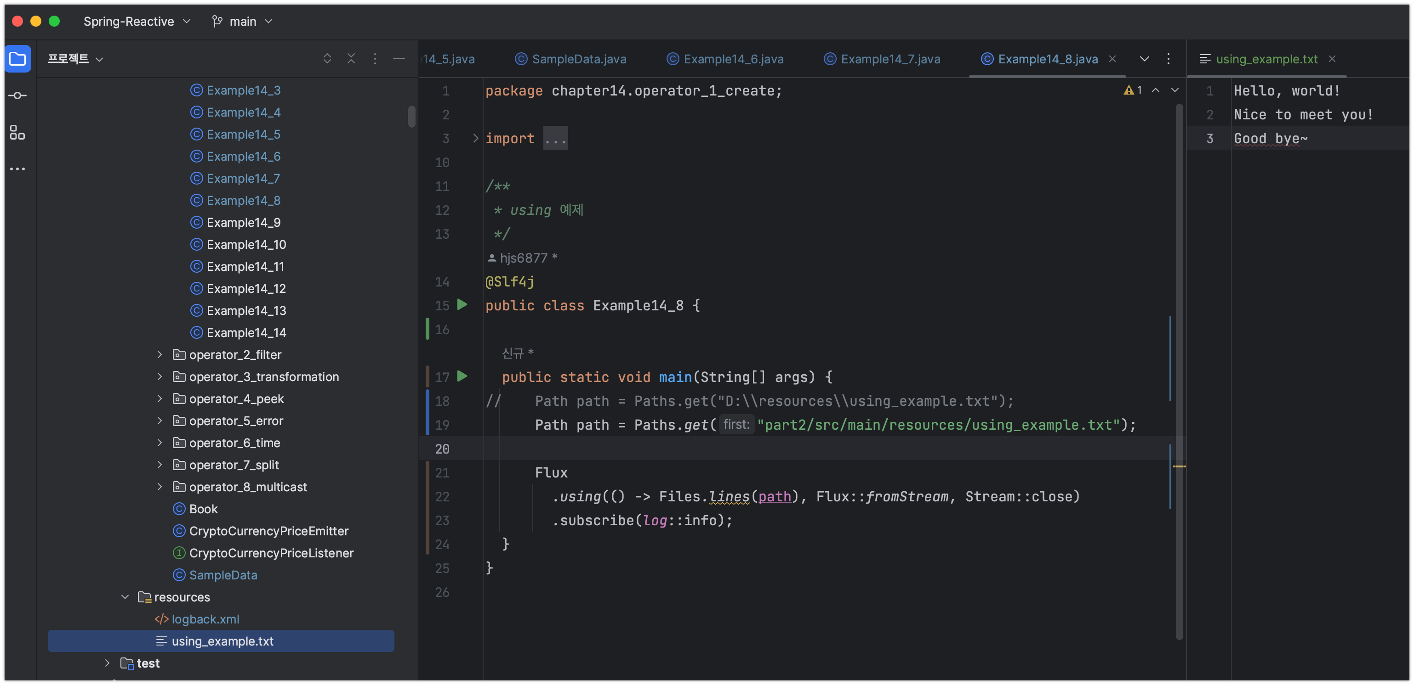Click the More tool windows ellipsis
The image size is (1414, 685).
17,169
